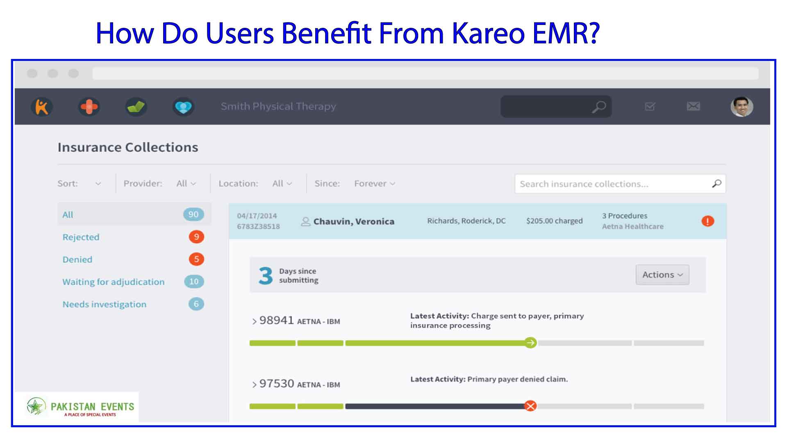
Task: Open the mail envelope icon
Action: (693, 106)
